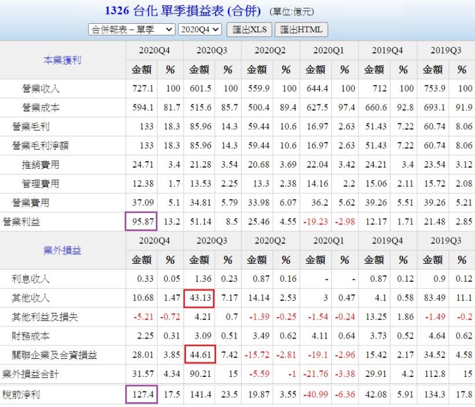Click the 營業毛利淨額 row label
This screenshot has width=475, height=407.
(41, 146)
